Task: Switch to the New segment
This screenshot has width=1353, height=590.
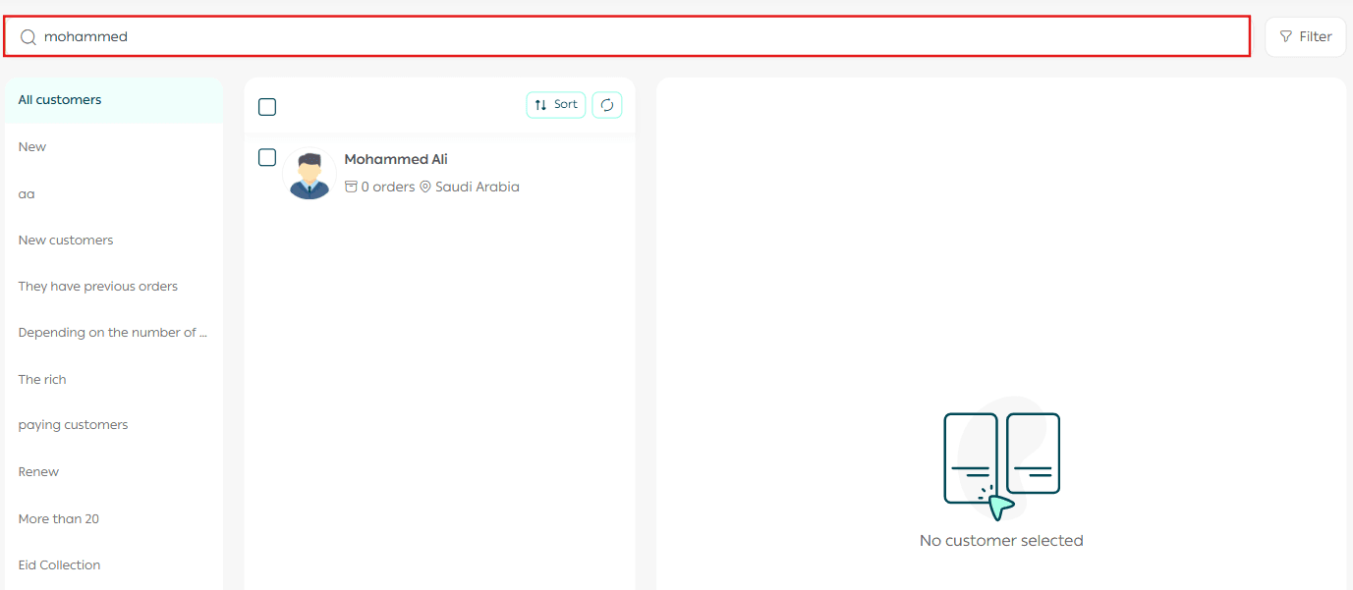Action: tap(32, 147)
